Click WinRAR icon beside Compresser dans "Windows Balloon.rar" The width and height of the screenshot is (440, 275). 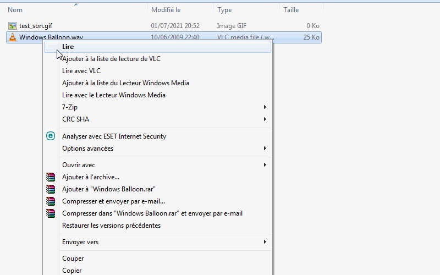tap(51, 213)
